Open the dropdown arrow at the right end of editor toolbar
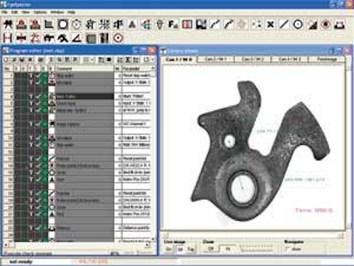Viewport: 354px width, 266px height. coord(153,60)
